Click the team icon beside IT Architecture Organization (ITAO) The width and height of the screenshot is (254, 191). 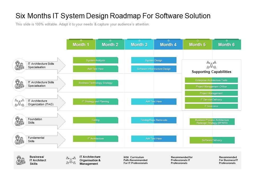[19, 103]
